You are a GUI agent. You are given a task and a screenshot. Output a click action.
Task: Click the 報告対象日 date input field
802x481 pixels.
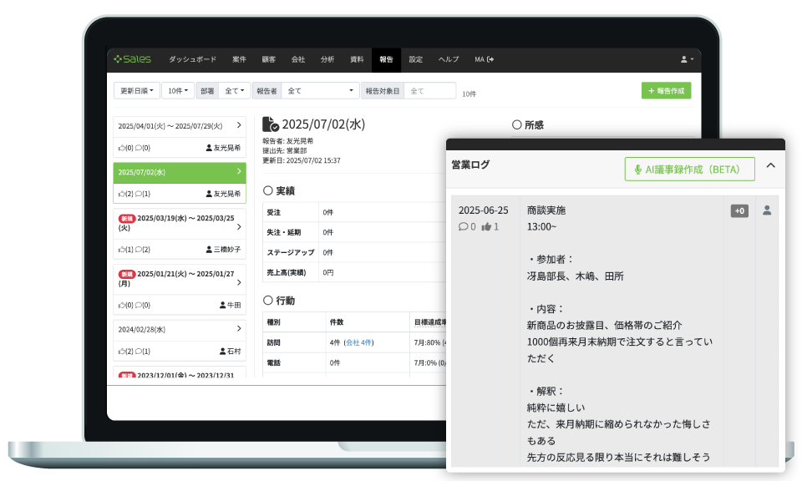tap(429, 90)
